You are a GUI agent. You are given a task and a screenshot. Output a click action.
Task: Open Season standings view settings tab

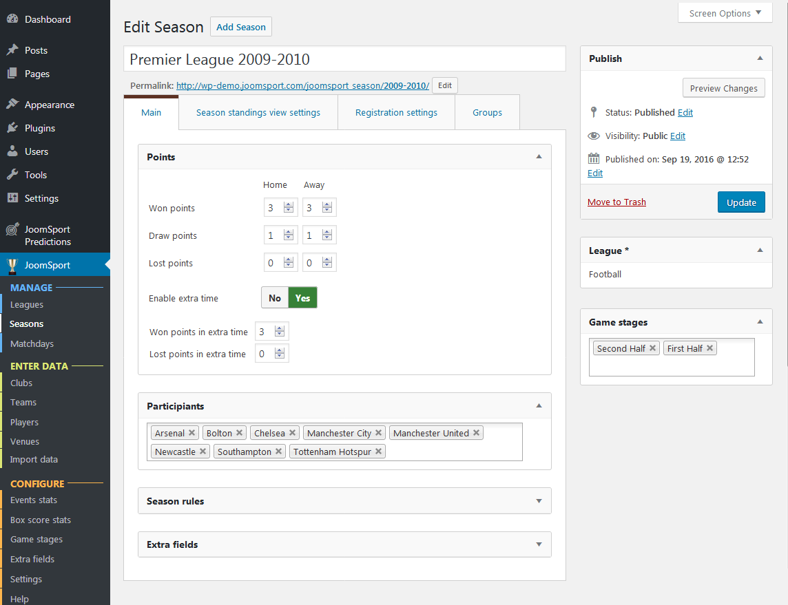[258, 112]
